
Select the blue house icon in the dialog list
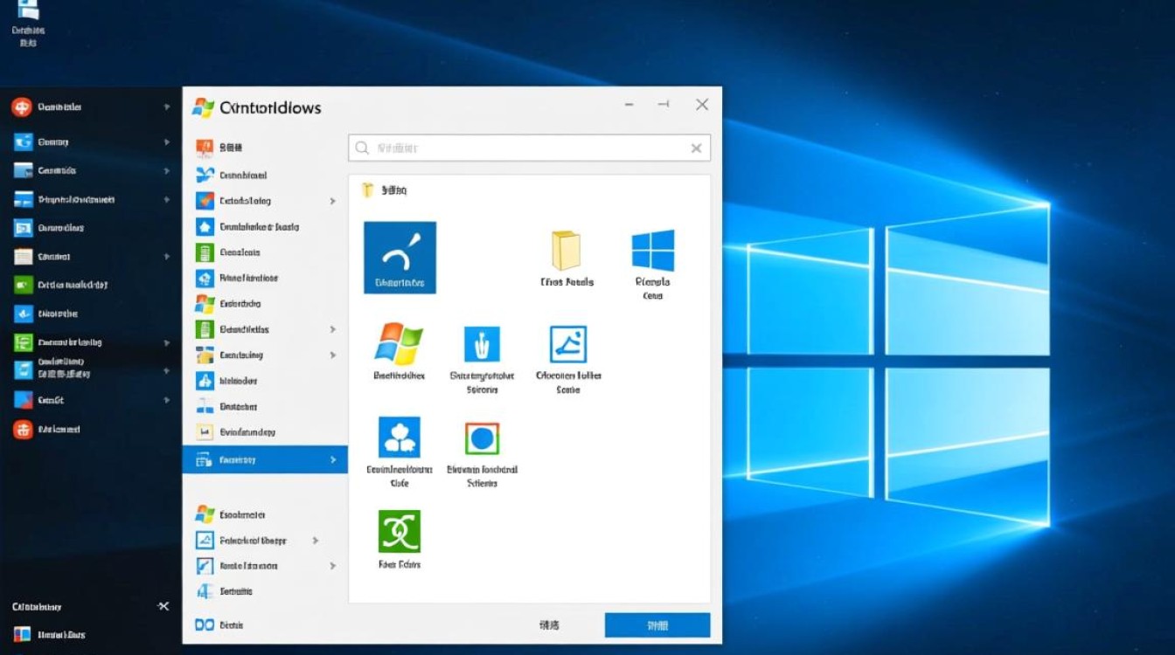pos(205,227)
